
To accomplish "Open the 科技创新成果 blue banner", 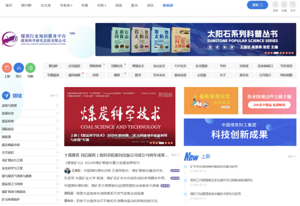I will [240, 132].
